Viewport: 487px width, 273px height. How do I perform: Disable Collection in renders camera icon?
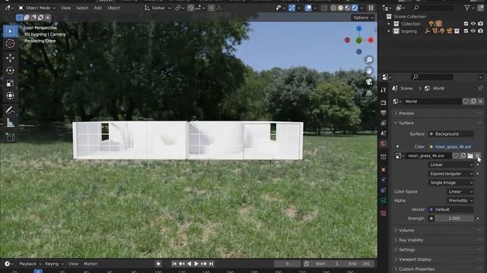click(480, 24)
